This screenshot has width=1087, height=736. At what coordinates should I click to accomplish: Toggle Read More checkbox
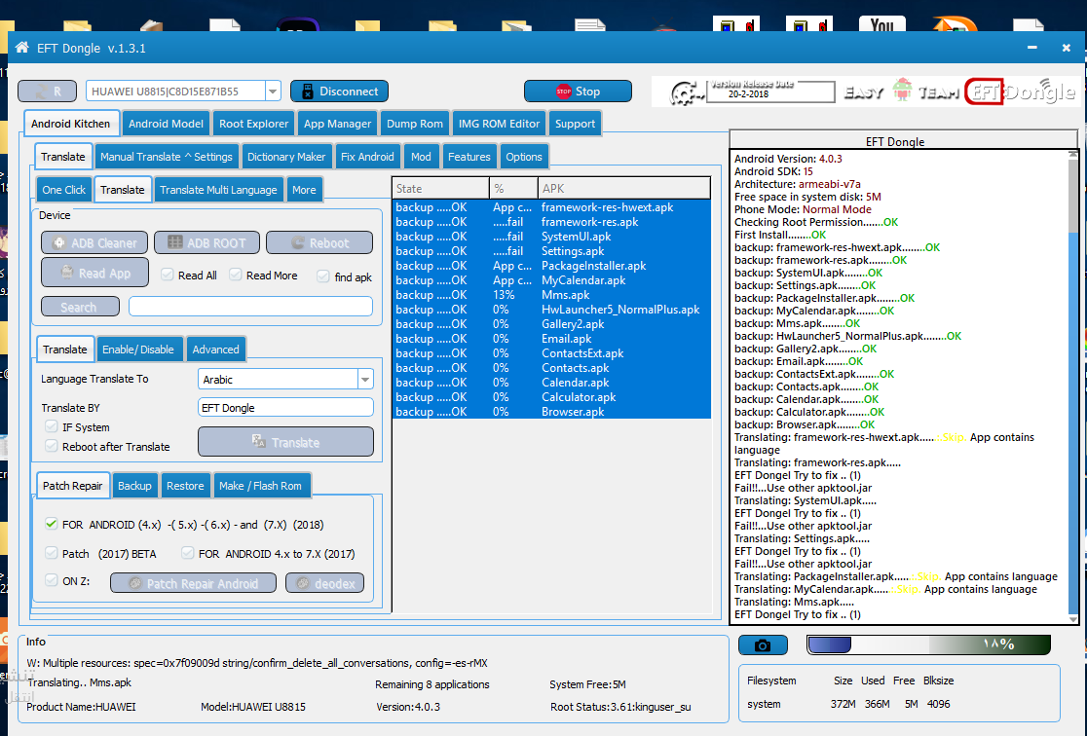pos(236,275)
